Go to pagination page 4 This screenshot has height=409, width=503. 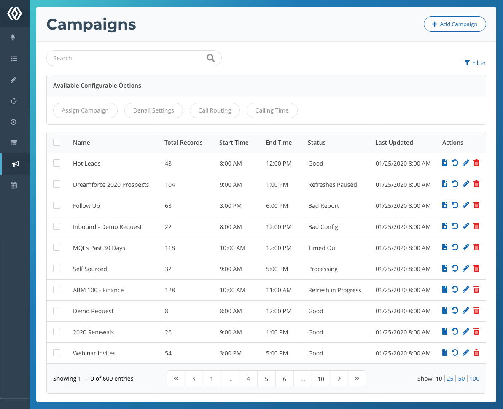248,379
